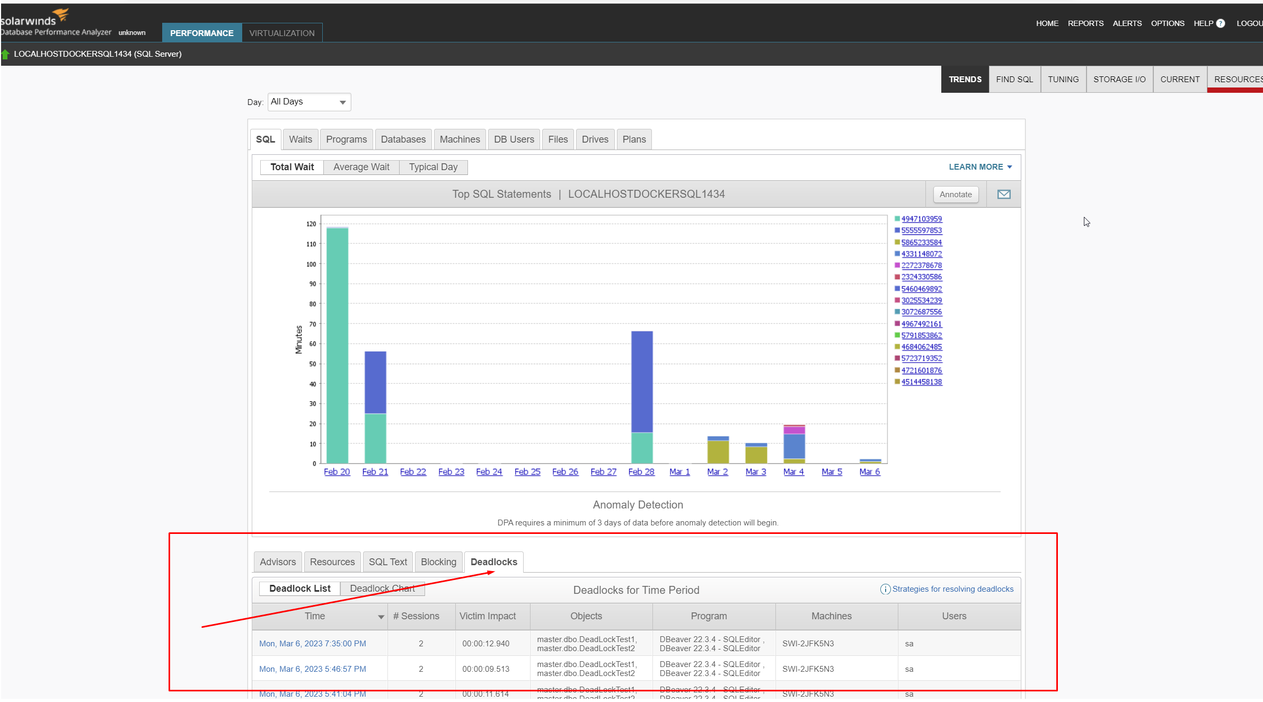The height and width of the screenshot is (702, 1263).
Task: Click the teal legend square for 4947103959
Action: pyautogui.click(x=897, y=219)
